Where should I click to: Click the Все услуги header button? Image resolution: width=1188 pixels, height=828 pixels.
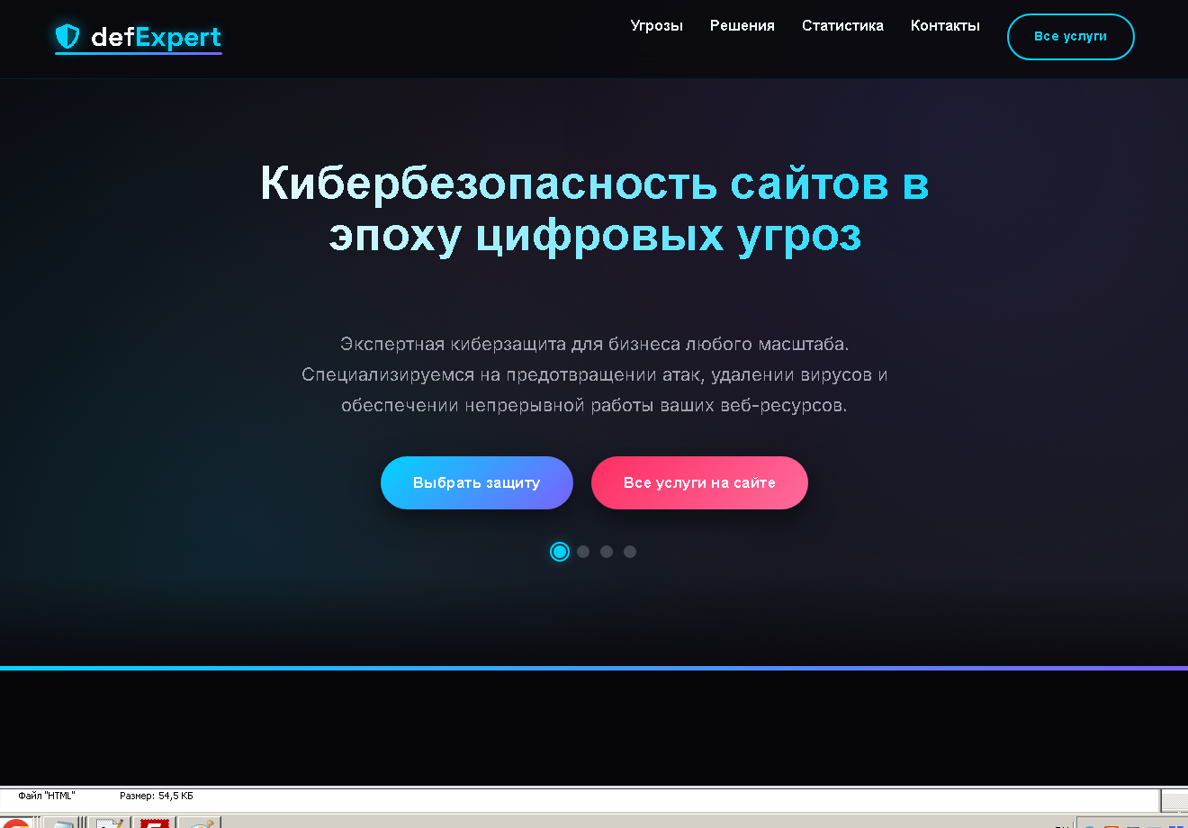click(1070, 36)
